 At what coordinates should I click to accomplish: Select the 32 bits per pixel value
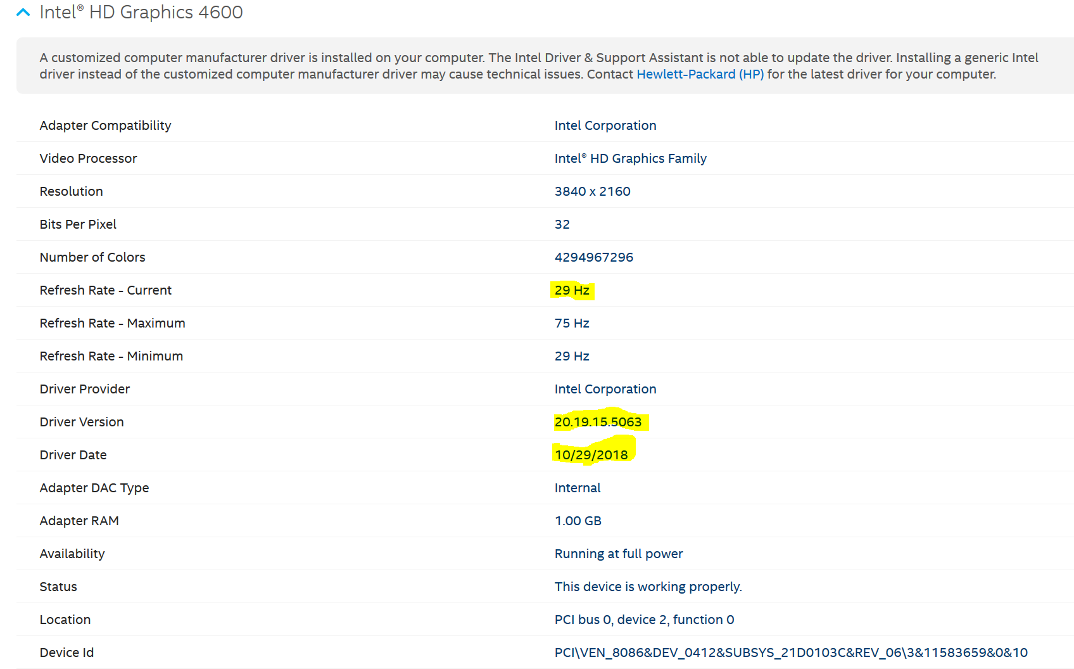(x=562, y=224)
